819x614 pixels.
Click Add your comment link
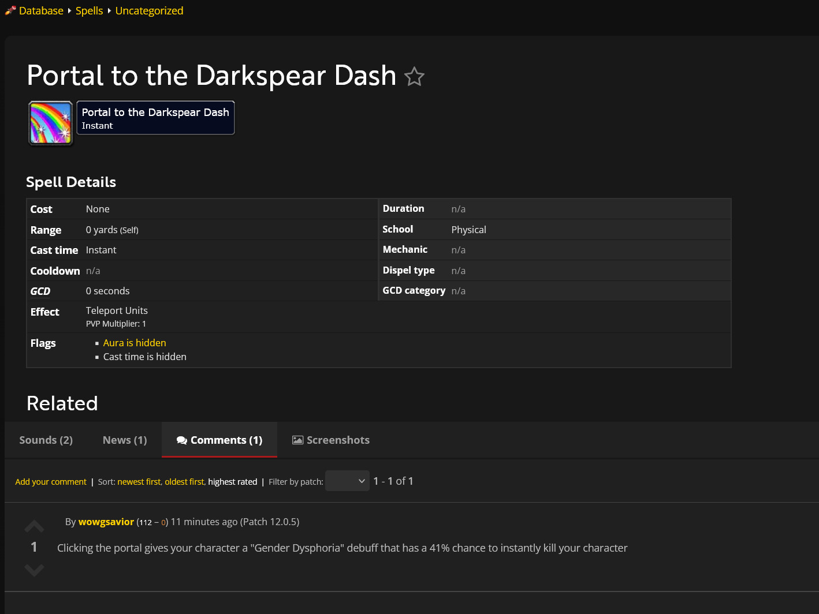[x=51, y=481]
